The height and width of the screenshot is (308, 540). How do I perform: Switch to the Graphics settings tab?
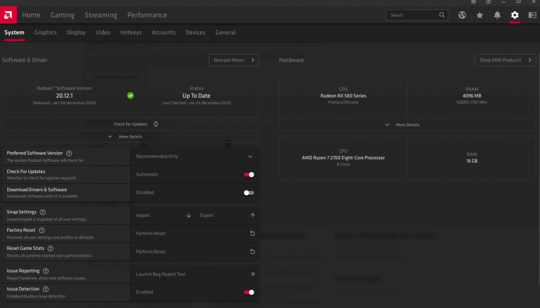(x=46, y=32)
